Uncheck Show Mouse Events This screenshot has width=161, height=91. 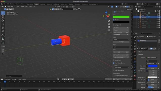click(x=114, y=63)
